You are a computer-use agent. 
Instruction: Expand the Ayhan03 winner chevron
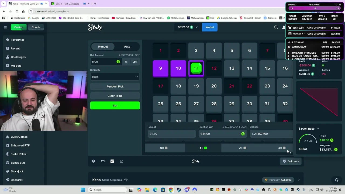299,180
